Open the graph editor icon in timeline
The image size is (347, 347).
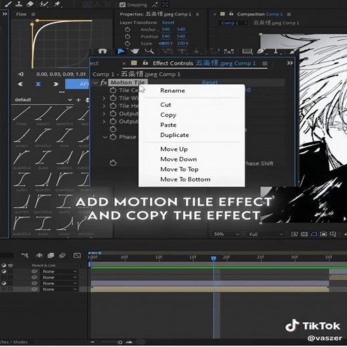[x=77, y=256]
